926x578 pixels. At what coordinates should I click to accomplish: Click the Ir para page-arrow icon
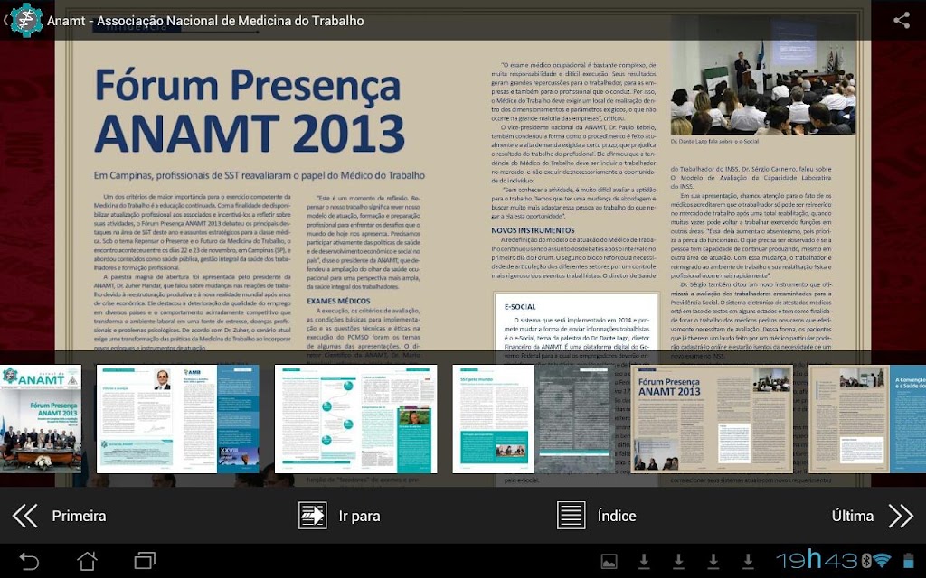(312, 516)
